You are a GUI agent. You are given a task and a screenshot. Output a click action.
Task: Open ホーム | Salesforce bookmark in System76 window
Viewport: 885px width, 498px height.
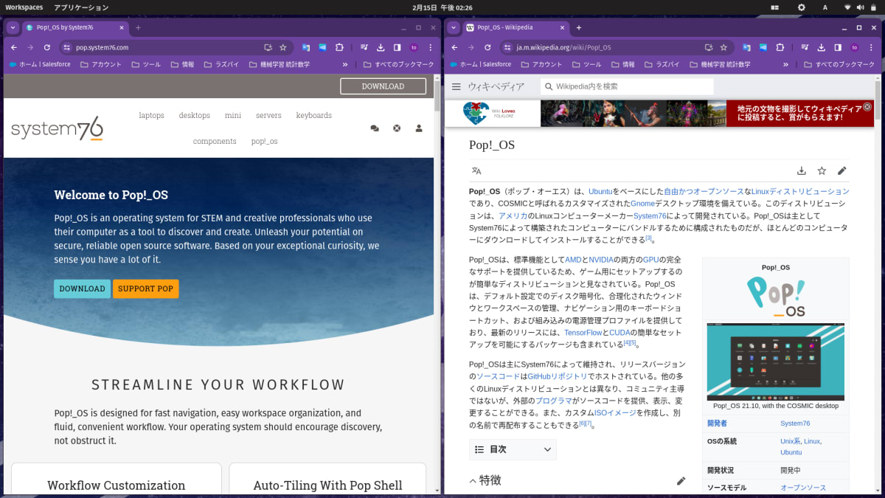pos(40,64)
